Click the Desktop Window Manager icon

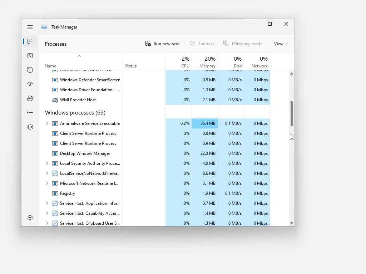click(x=55, y=153)
